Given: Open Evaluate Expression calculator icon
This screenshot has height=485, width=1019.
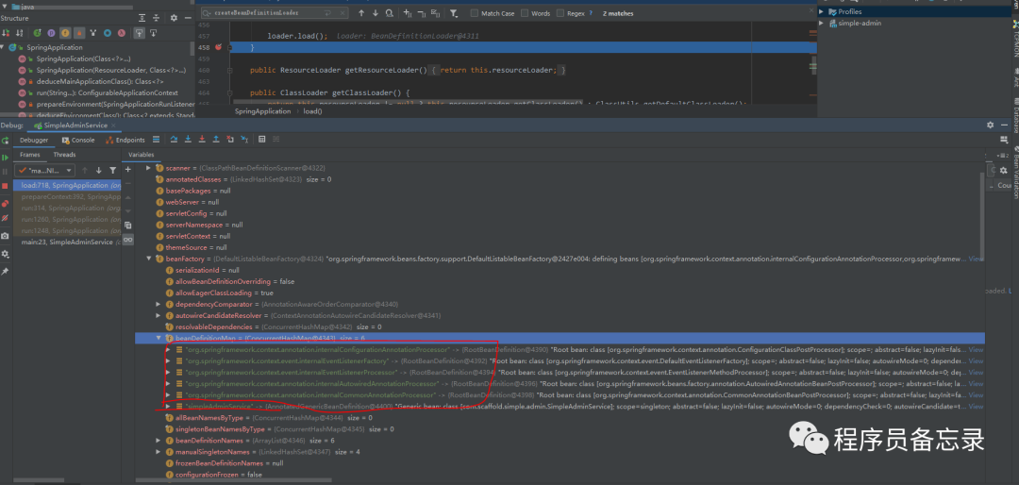Looking at the screenshot, I should click(262, 140).
